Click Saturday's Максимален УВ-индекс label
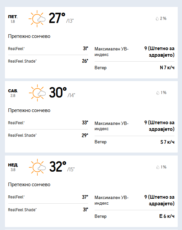Screen dimensions: 182x230 coord(111,126)
